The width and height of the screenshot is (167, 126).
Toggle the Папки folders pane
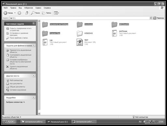coord(46,13)
